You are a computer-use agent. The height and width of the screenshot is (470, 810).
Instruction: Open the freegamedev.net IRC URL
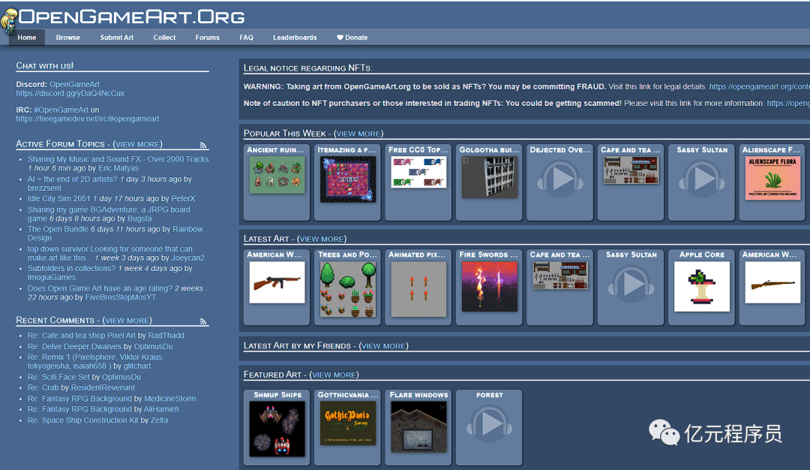click(87, 119)
